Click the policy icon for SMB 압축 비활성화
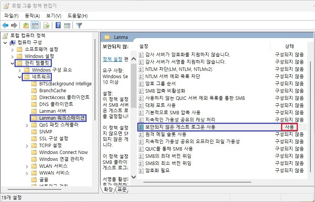 pos(141,91)
